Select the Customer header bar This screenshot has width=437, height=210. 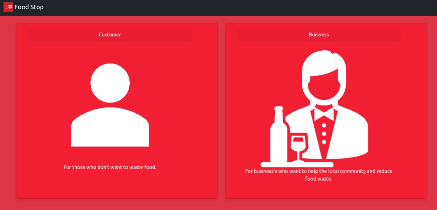110,35
